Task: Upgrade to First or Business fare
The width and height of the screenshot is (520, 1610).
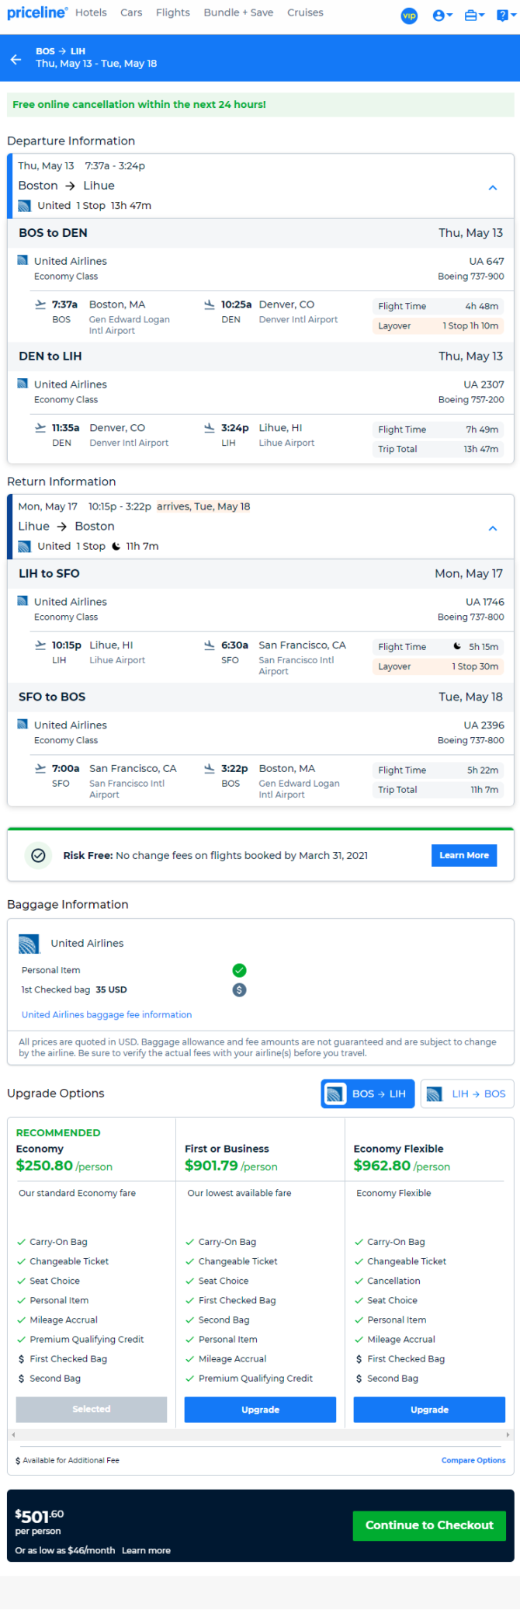Action: click(x=260, y=1409)
